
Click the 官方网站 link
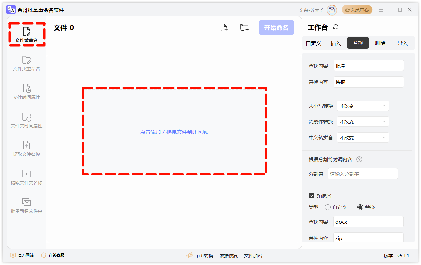click(x=22, y=255)
